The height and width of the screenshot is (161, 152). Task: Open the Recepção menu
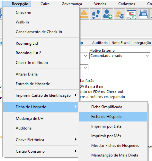click(17, 4)
